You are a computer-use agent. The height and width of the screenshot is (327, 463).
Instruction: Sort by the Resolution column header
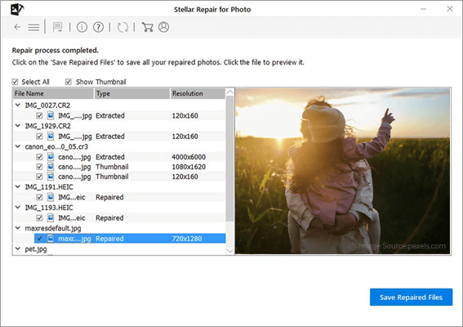[198, 93]
